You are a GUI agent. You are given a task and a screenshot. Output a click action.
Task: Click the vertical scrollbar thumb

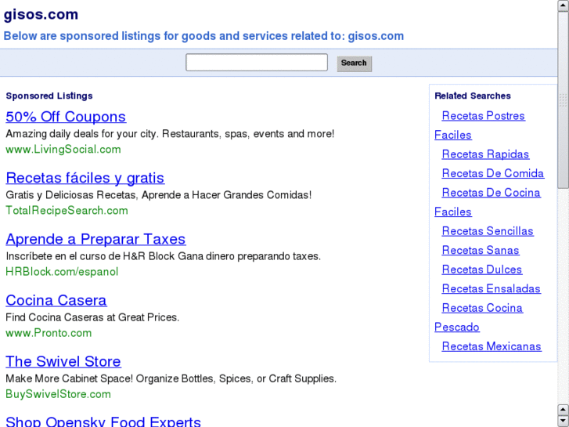pos(564,100)
